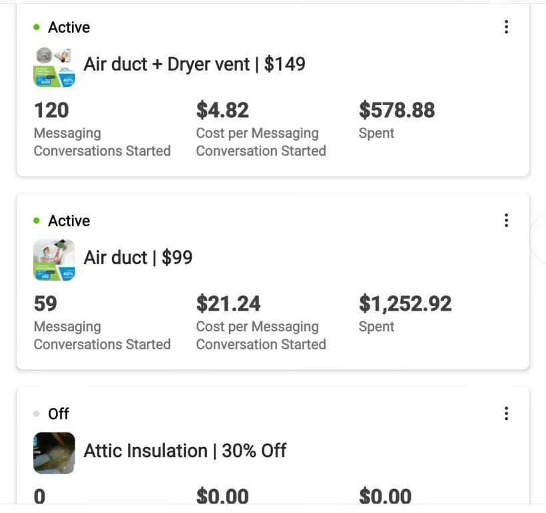Image resolution: width=546 pixels, height=513 pixels.
Task: Click the Off status on Attic Insulation
Action: coord(59,414)
